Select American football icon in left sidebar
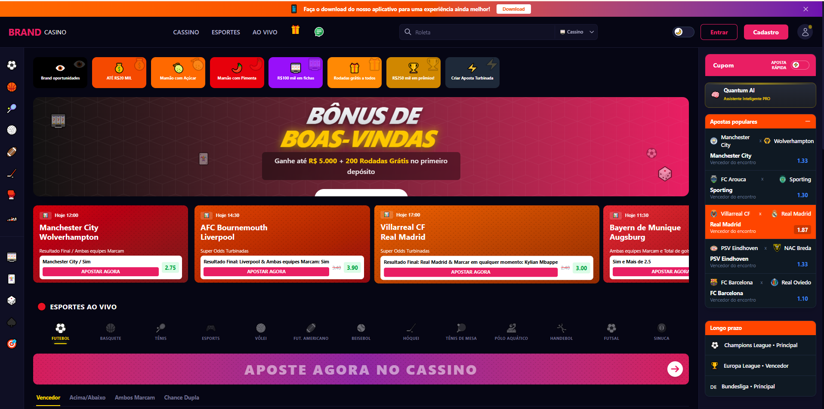Viewport: 824px width, 409px height. [12, 152]
